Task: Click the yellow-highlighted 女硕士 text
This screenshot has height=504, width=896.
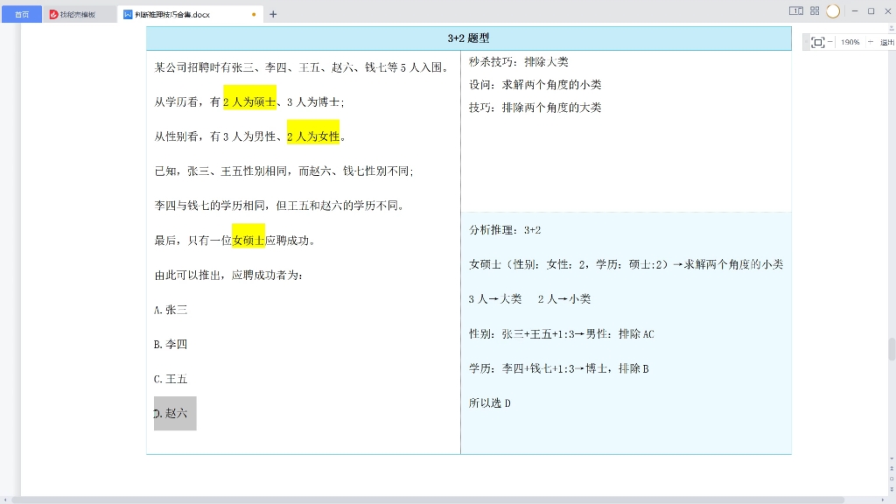Action: pos(249,238)
